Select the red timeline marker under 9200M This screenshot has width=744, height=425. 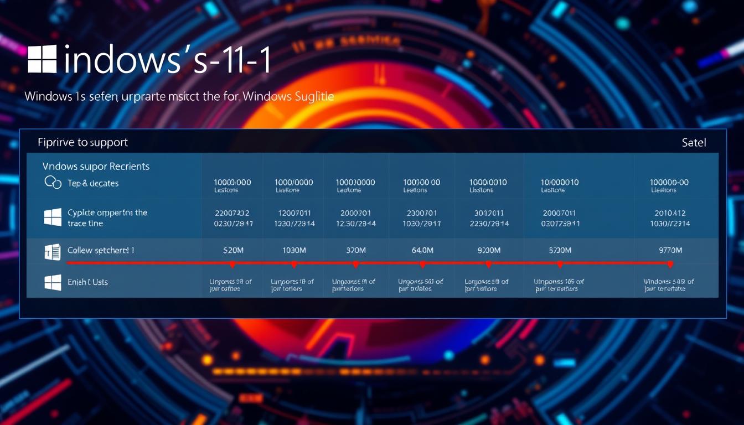click(488, 265)
